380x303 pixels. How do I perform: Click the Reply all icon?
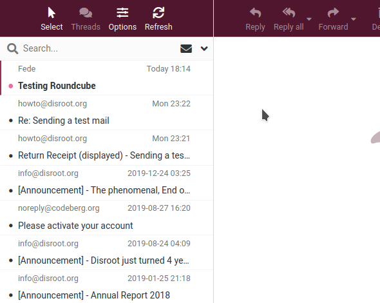pyautogui.click(x=289, y=13)
